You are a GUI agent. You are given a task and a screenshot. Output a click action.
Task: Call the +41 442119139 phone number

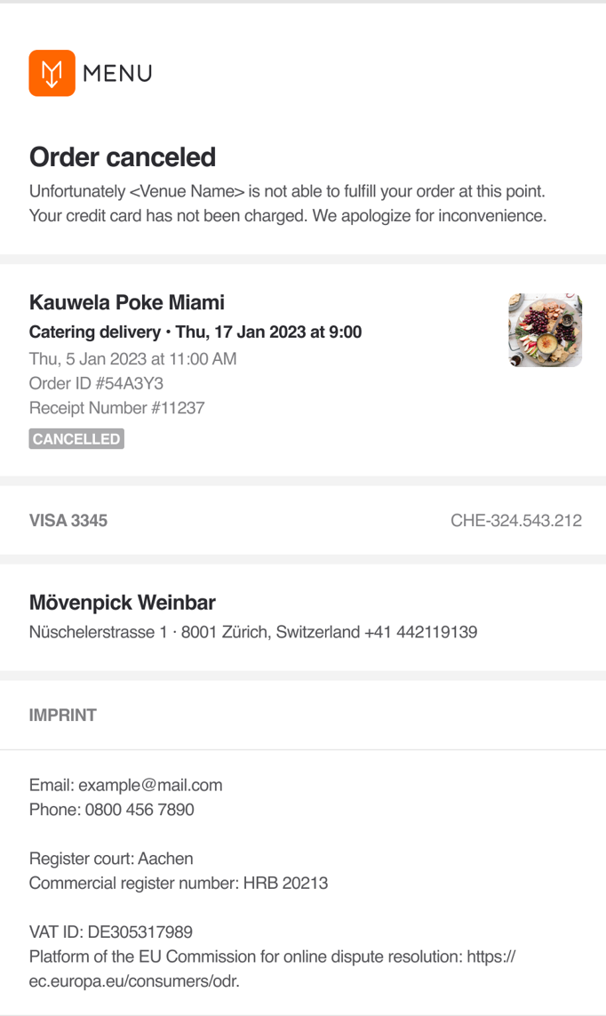click(x=420, y=633)
